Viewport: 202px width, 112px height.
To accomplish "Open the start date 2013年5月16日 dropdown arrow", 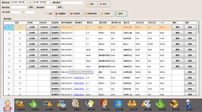I will (x=27, y=2).
